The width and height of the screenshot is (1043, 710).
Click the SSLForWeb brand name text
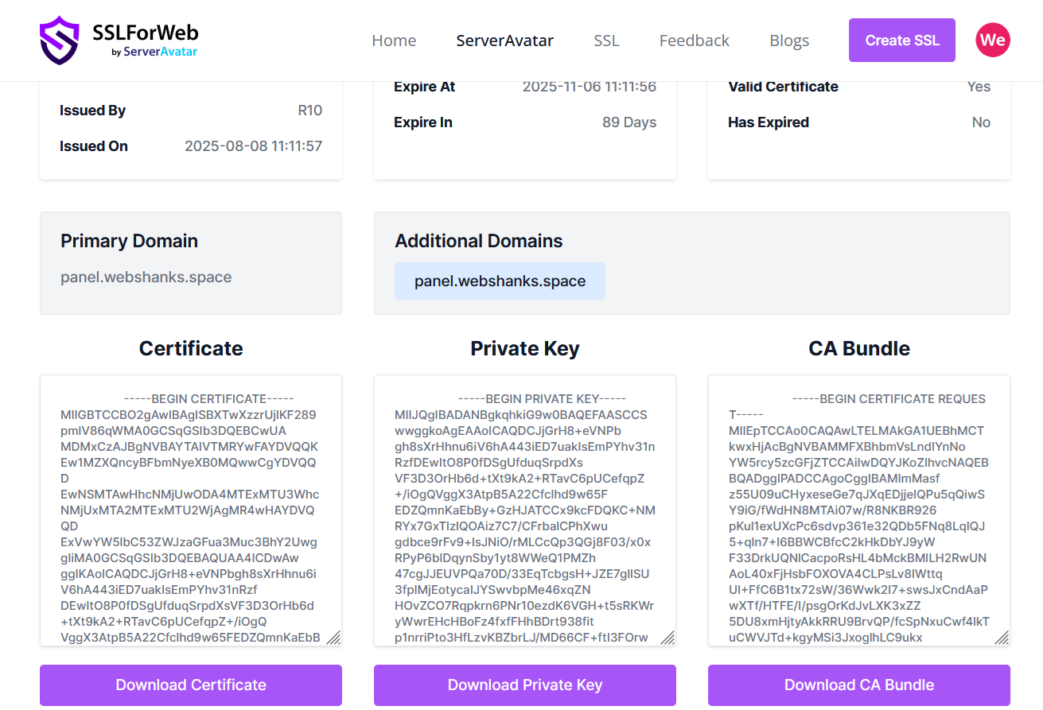pos(146,33)
